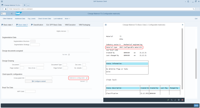Toggle the Highly viscous checkbox
Viewport: 200px width, 108px height.
(x=68, y=31)
